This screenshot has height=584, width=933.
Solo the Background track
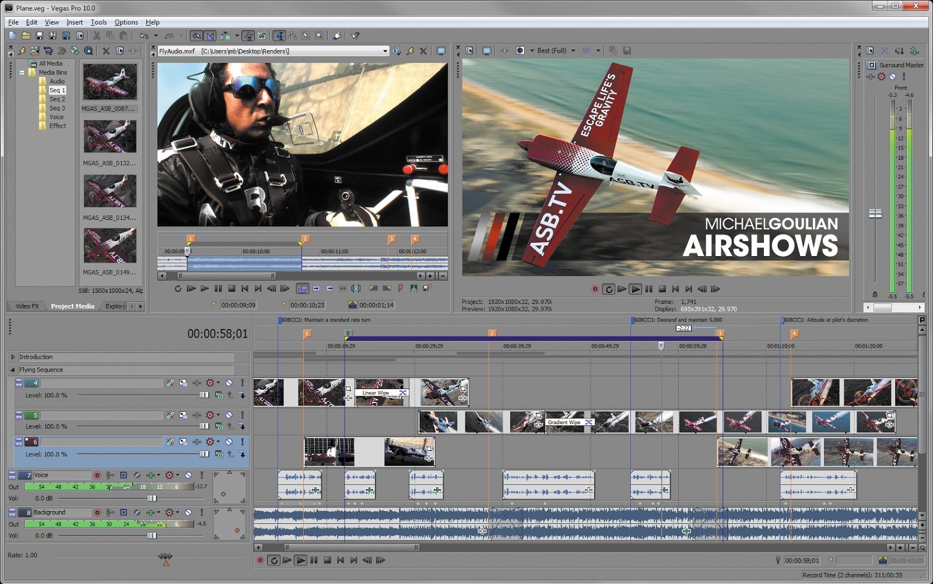(x=202, y=512)
